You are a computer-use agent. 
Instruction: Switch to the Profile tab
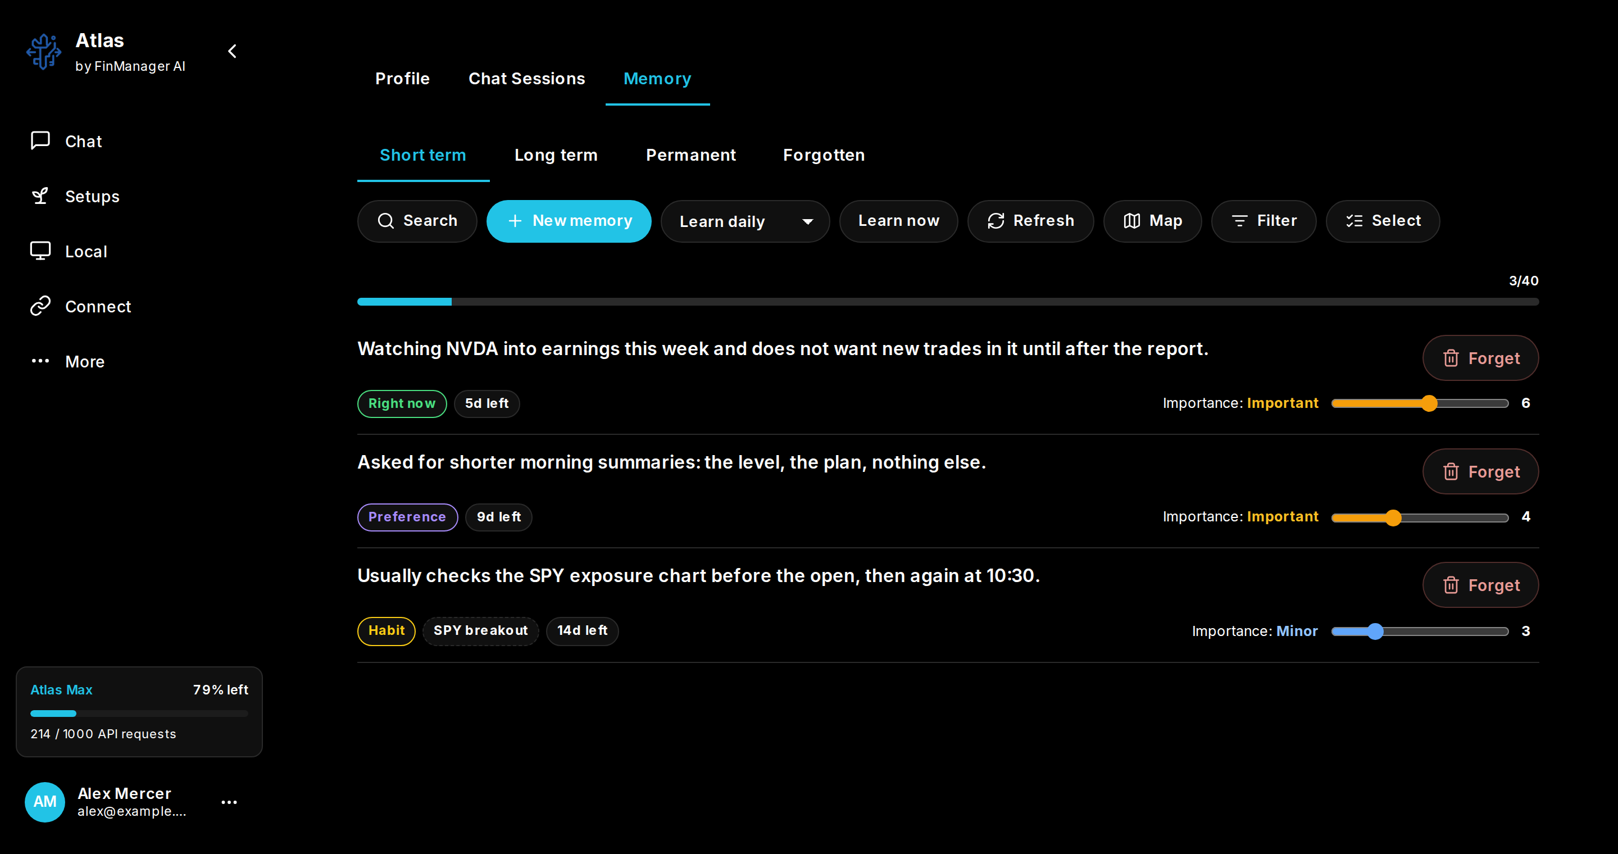pos(403,79)
